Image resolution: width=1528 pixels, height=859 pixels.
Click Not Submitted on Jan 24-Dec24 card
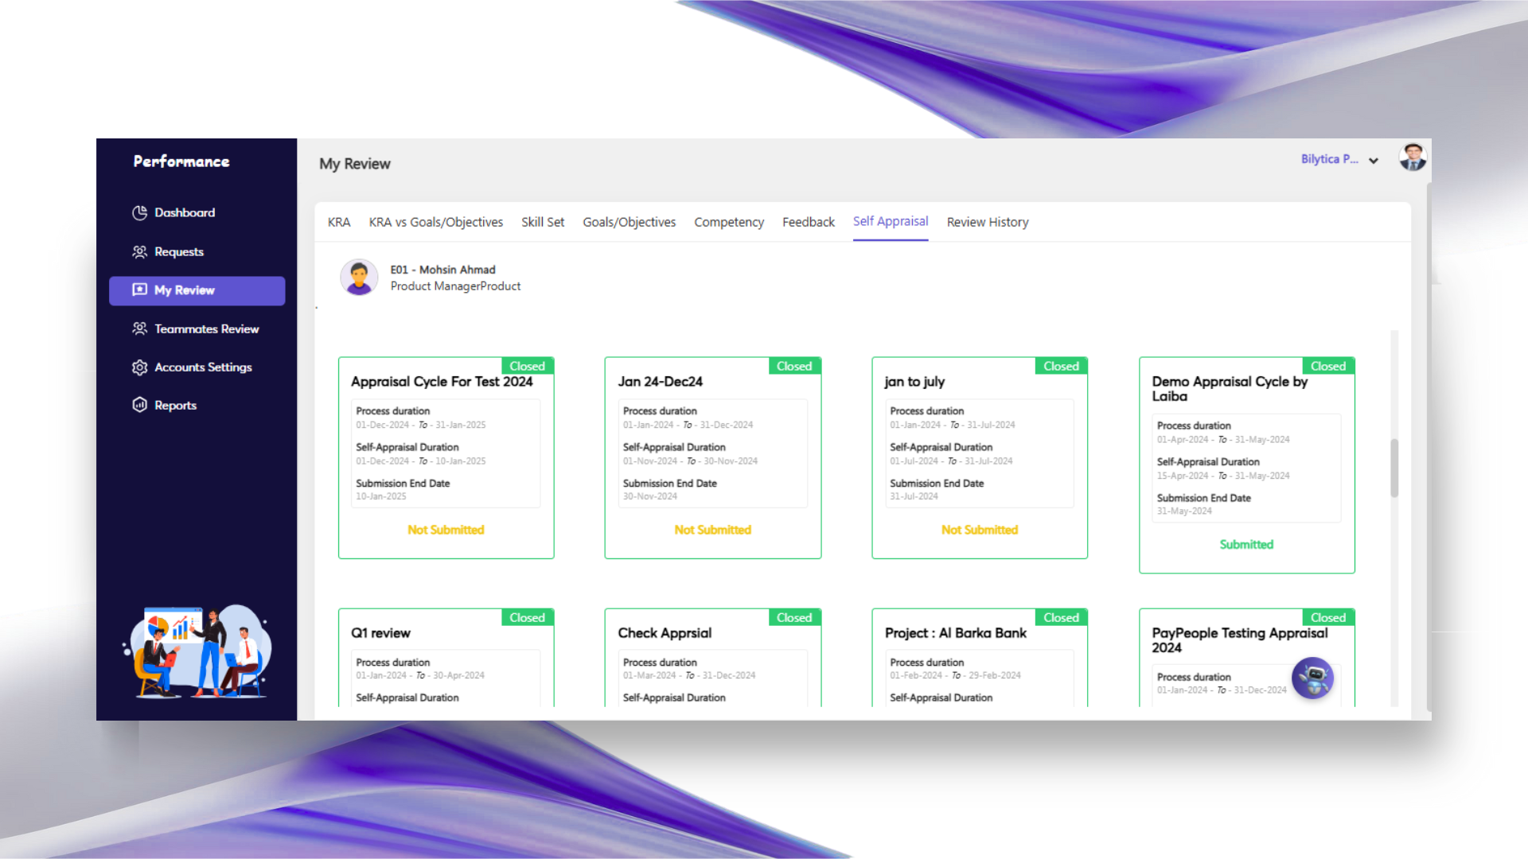click(712, 530)
